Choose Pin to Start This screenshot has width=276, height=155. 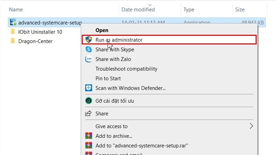coord(108,78)
